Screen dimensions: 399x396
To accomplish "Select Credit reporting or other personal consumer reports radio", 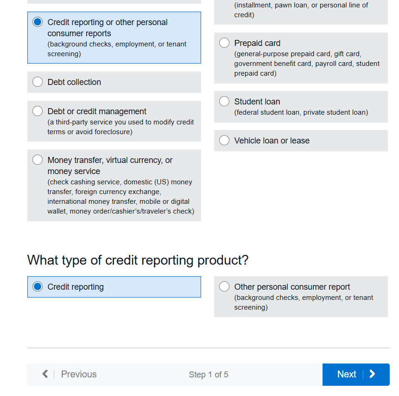I will 38,22.
